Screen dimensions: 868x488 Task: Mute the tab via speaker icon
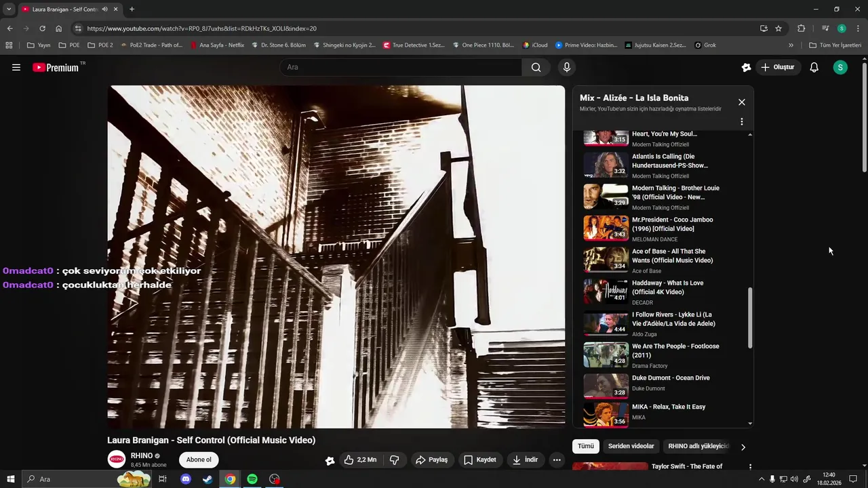pyautogui.click(x=105, y=9)
